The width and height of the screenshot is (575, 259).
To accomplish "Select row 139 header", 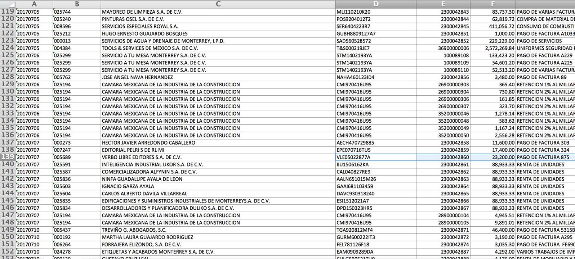I will tap(8, 157).
